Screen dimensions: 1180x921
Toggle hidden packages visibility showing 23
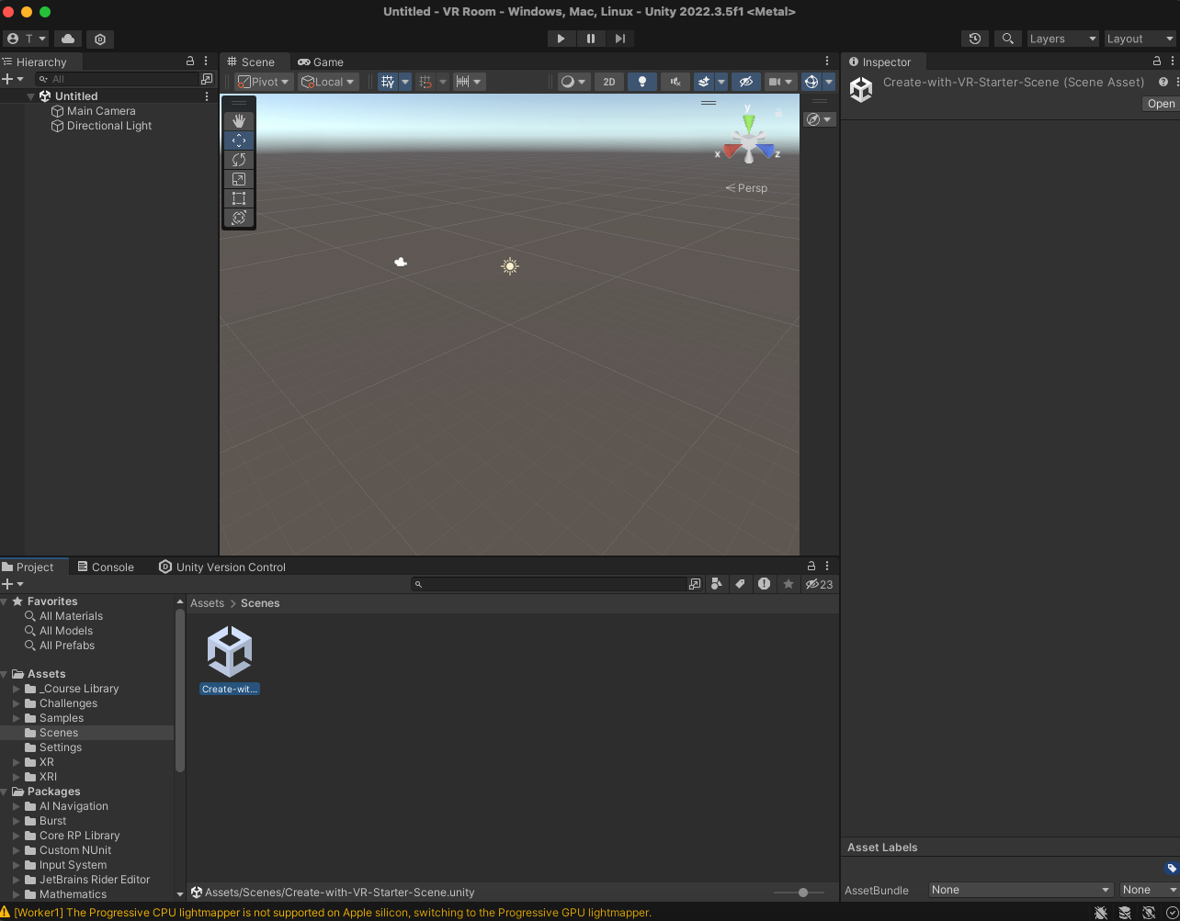point(819,584)
